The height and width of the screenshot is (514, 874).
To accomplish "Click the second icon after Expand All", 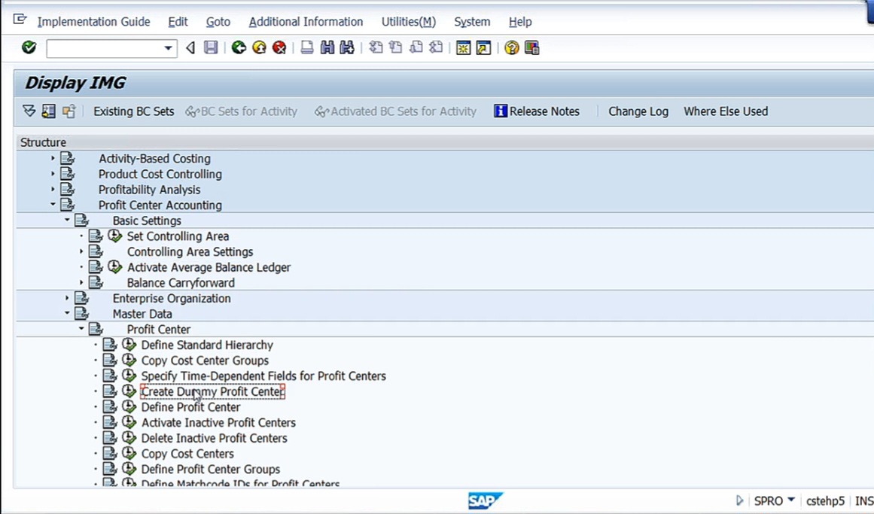I will [x=69, y=111].
